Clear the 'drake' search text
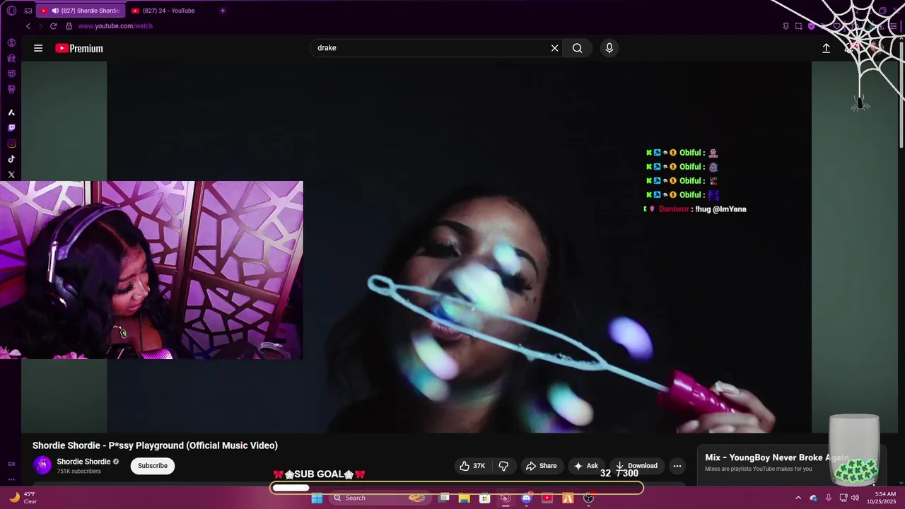Screen dimensions: 905x509 click(x=555, y=48)
